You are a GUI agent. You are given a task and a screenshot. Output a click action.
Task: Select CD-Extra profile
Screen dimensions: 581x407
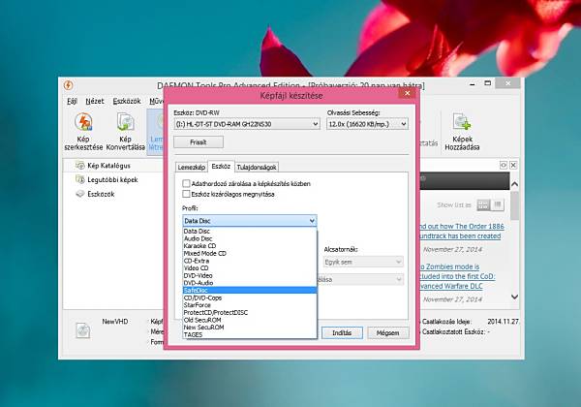tap(250, 261)
